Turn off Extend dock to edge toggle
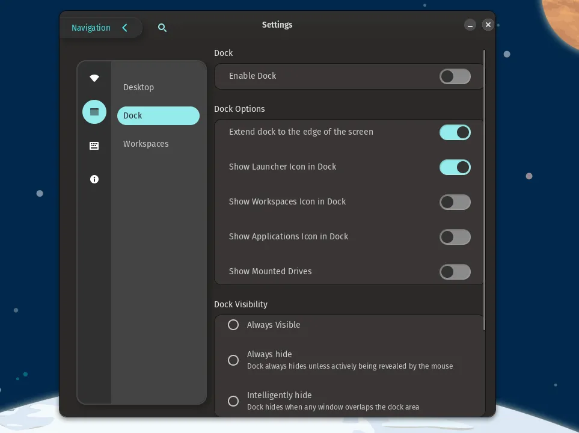The width and height of the screenshot is (579, 433). tap(455, 132)
